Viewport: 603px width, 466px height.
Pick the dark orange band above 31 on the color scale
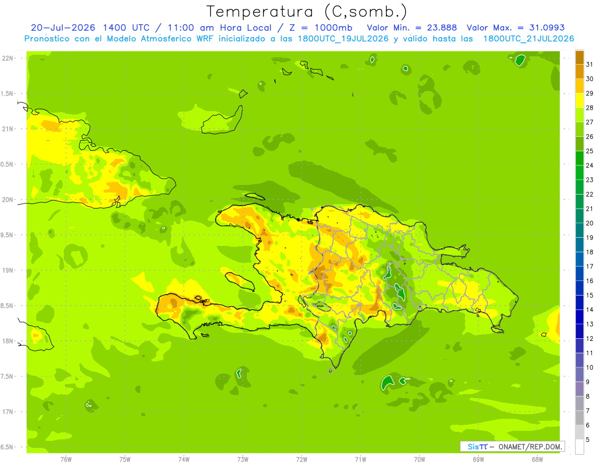click(x=579, y=57)
